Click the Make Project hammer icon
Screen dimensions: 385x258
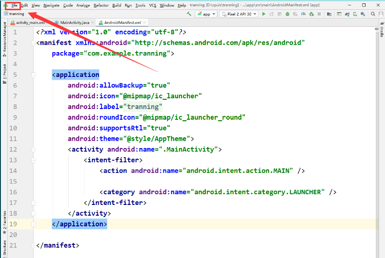point(189,14)
